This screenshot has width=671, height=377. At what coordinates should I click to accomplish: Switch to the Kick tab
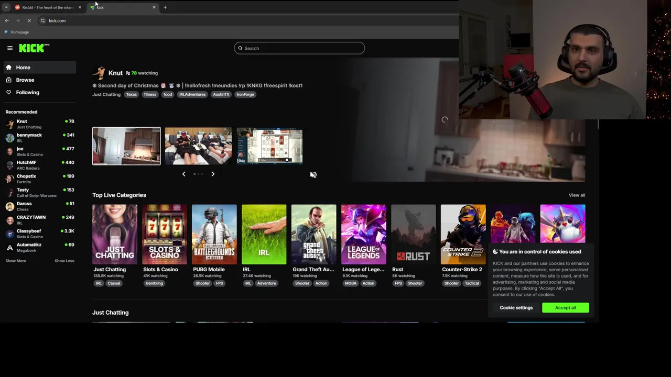pos(122,7)
